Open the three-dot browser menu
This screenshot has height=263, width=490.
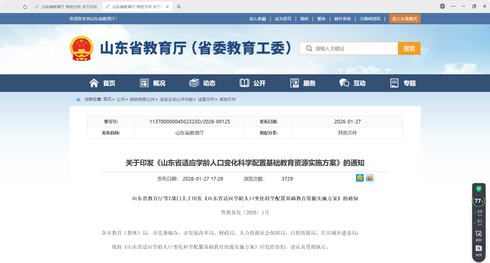[453, 6]
